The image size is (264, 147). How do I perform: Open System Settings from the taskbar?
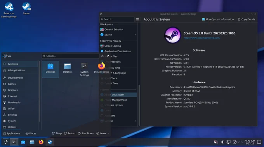pos(14,142)
